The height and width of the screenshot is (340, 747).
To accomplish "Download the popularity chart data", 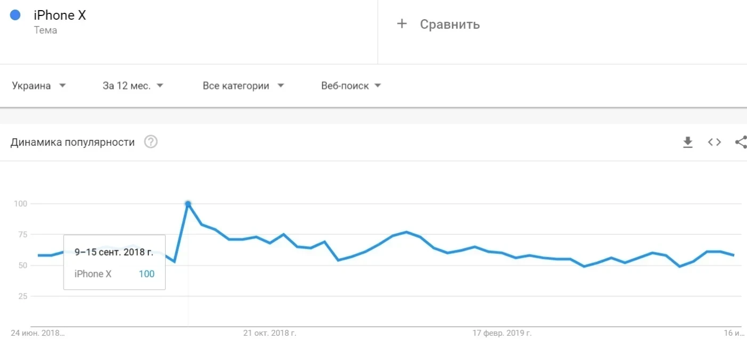I will [688, 142].
